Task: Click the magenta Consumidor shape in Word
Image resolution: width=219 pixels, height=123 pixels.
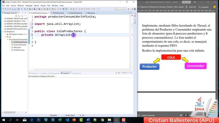Action: (195, 66)
